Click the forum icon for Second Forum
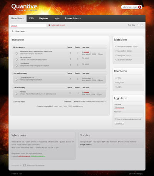154x176 pixels. coord(17,59)
